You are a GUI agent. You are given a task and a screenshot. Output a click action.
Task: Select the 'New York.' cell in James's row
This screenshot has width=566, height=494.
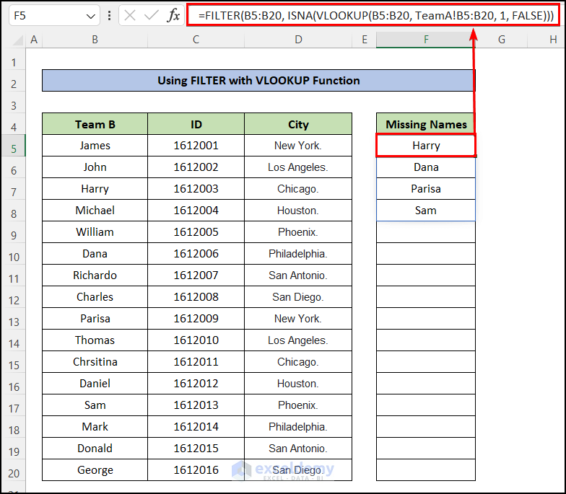[x=298, y=146]
